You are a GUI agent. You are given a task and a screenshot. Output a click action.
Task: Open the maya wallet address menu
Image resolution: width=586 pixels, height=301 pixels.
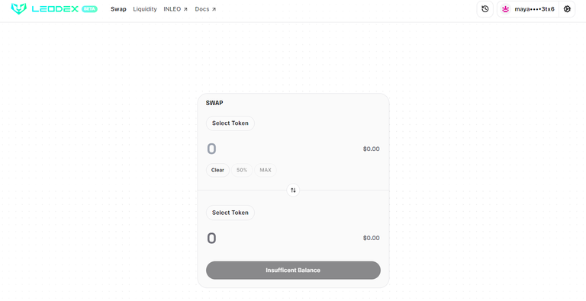tap(528, 9)
